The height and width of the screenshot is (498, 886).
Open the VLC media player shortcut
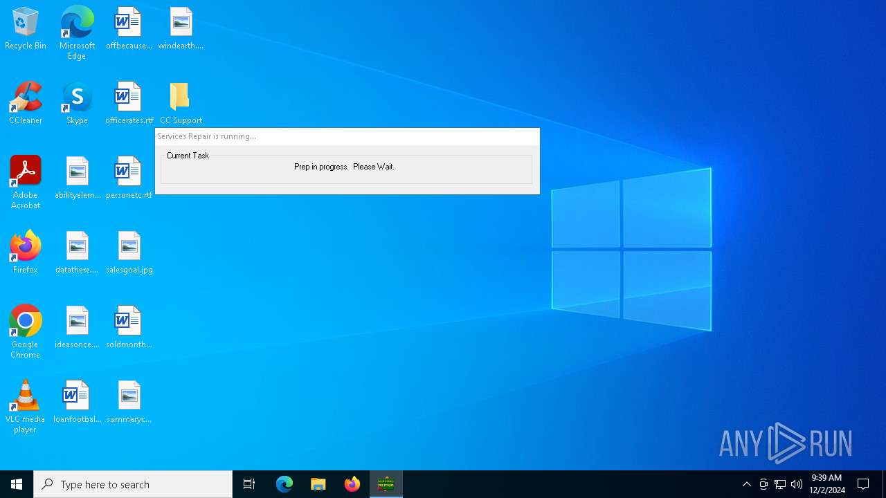pos(26,406)
